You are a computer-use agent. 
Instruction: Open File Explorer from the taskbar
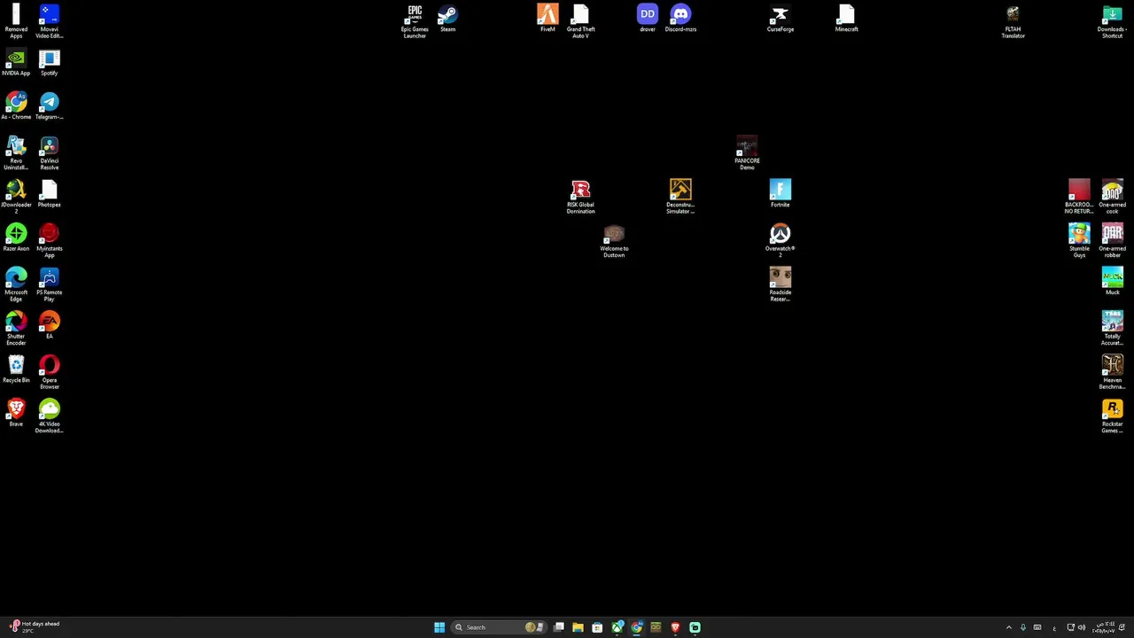click(578, 627)
